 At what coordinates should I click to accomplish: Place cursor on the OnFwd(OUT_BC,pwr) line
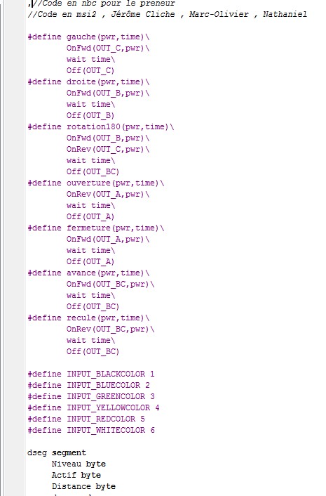click(111, 284)
